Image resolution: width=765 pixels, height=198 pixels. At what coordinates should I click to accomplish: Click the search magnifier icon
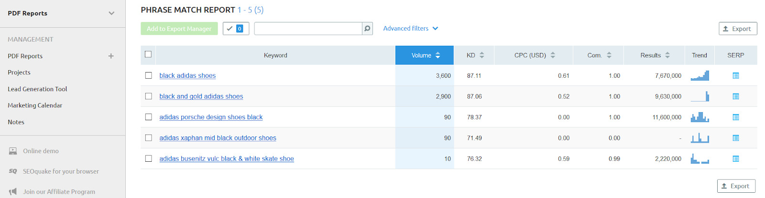(x=367, y=29)
